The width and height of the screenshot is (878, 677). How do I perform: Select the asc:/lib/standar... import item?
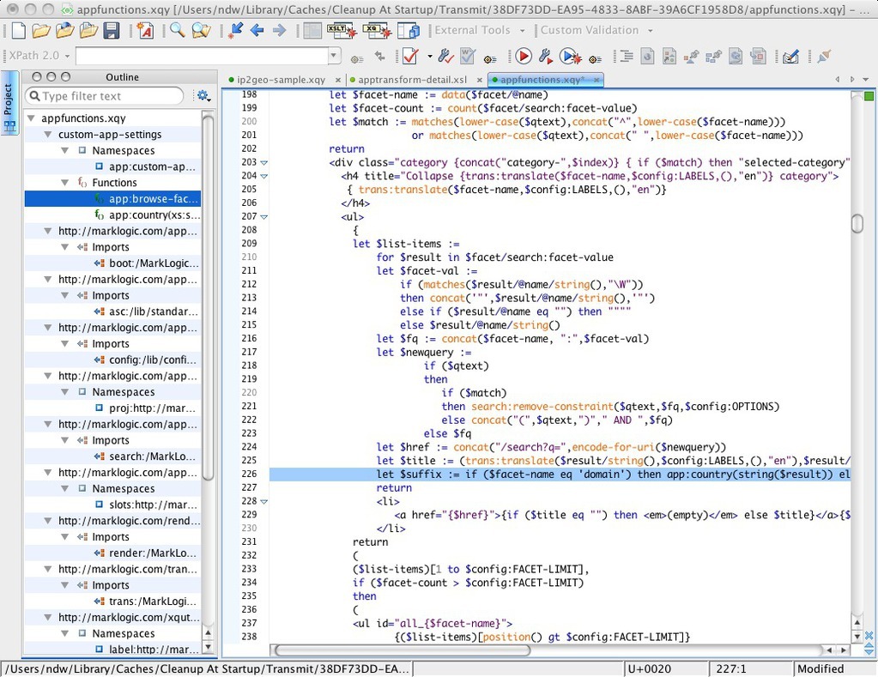(x=112, y=311)
